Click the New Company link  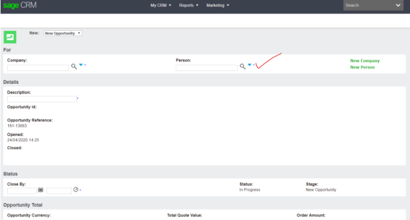click(x=365, y=61)
